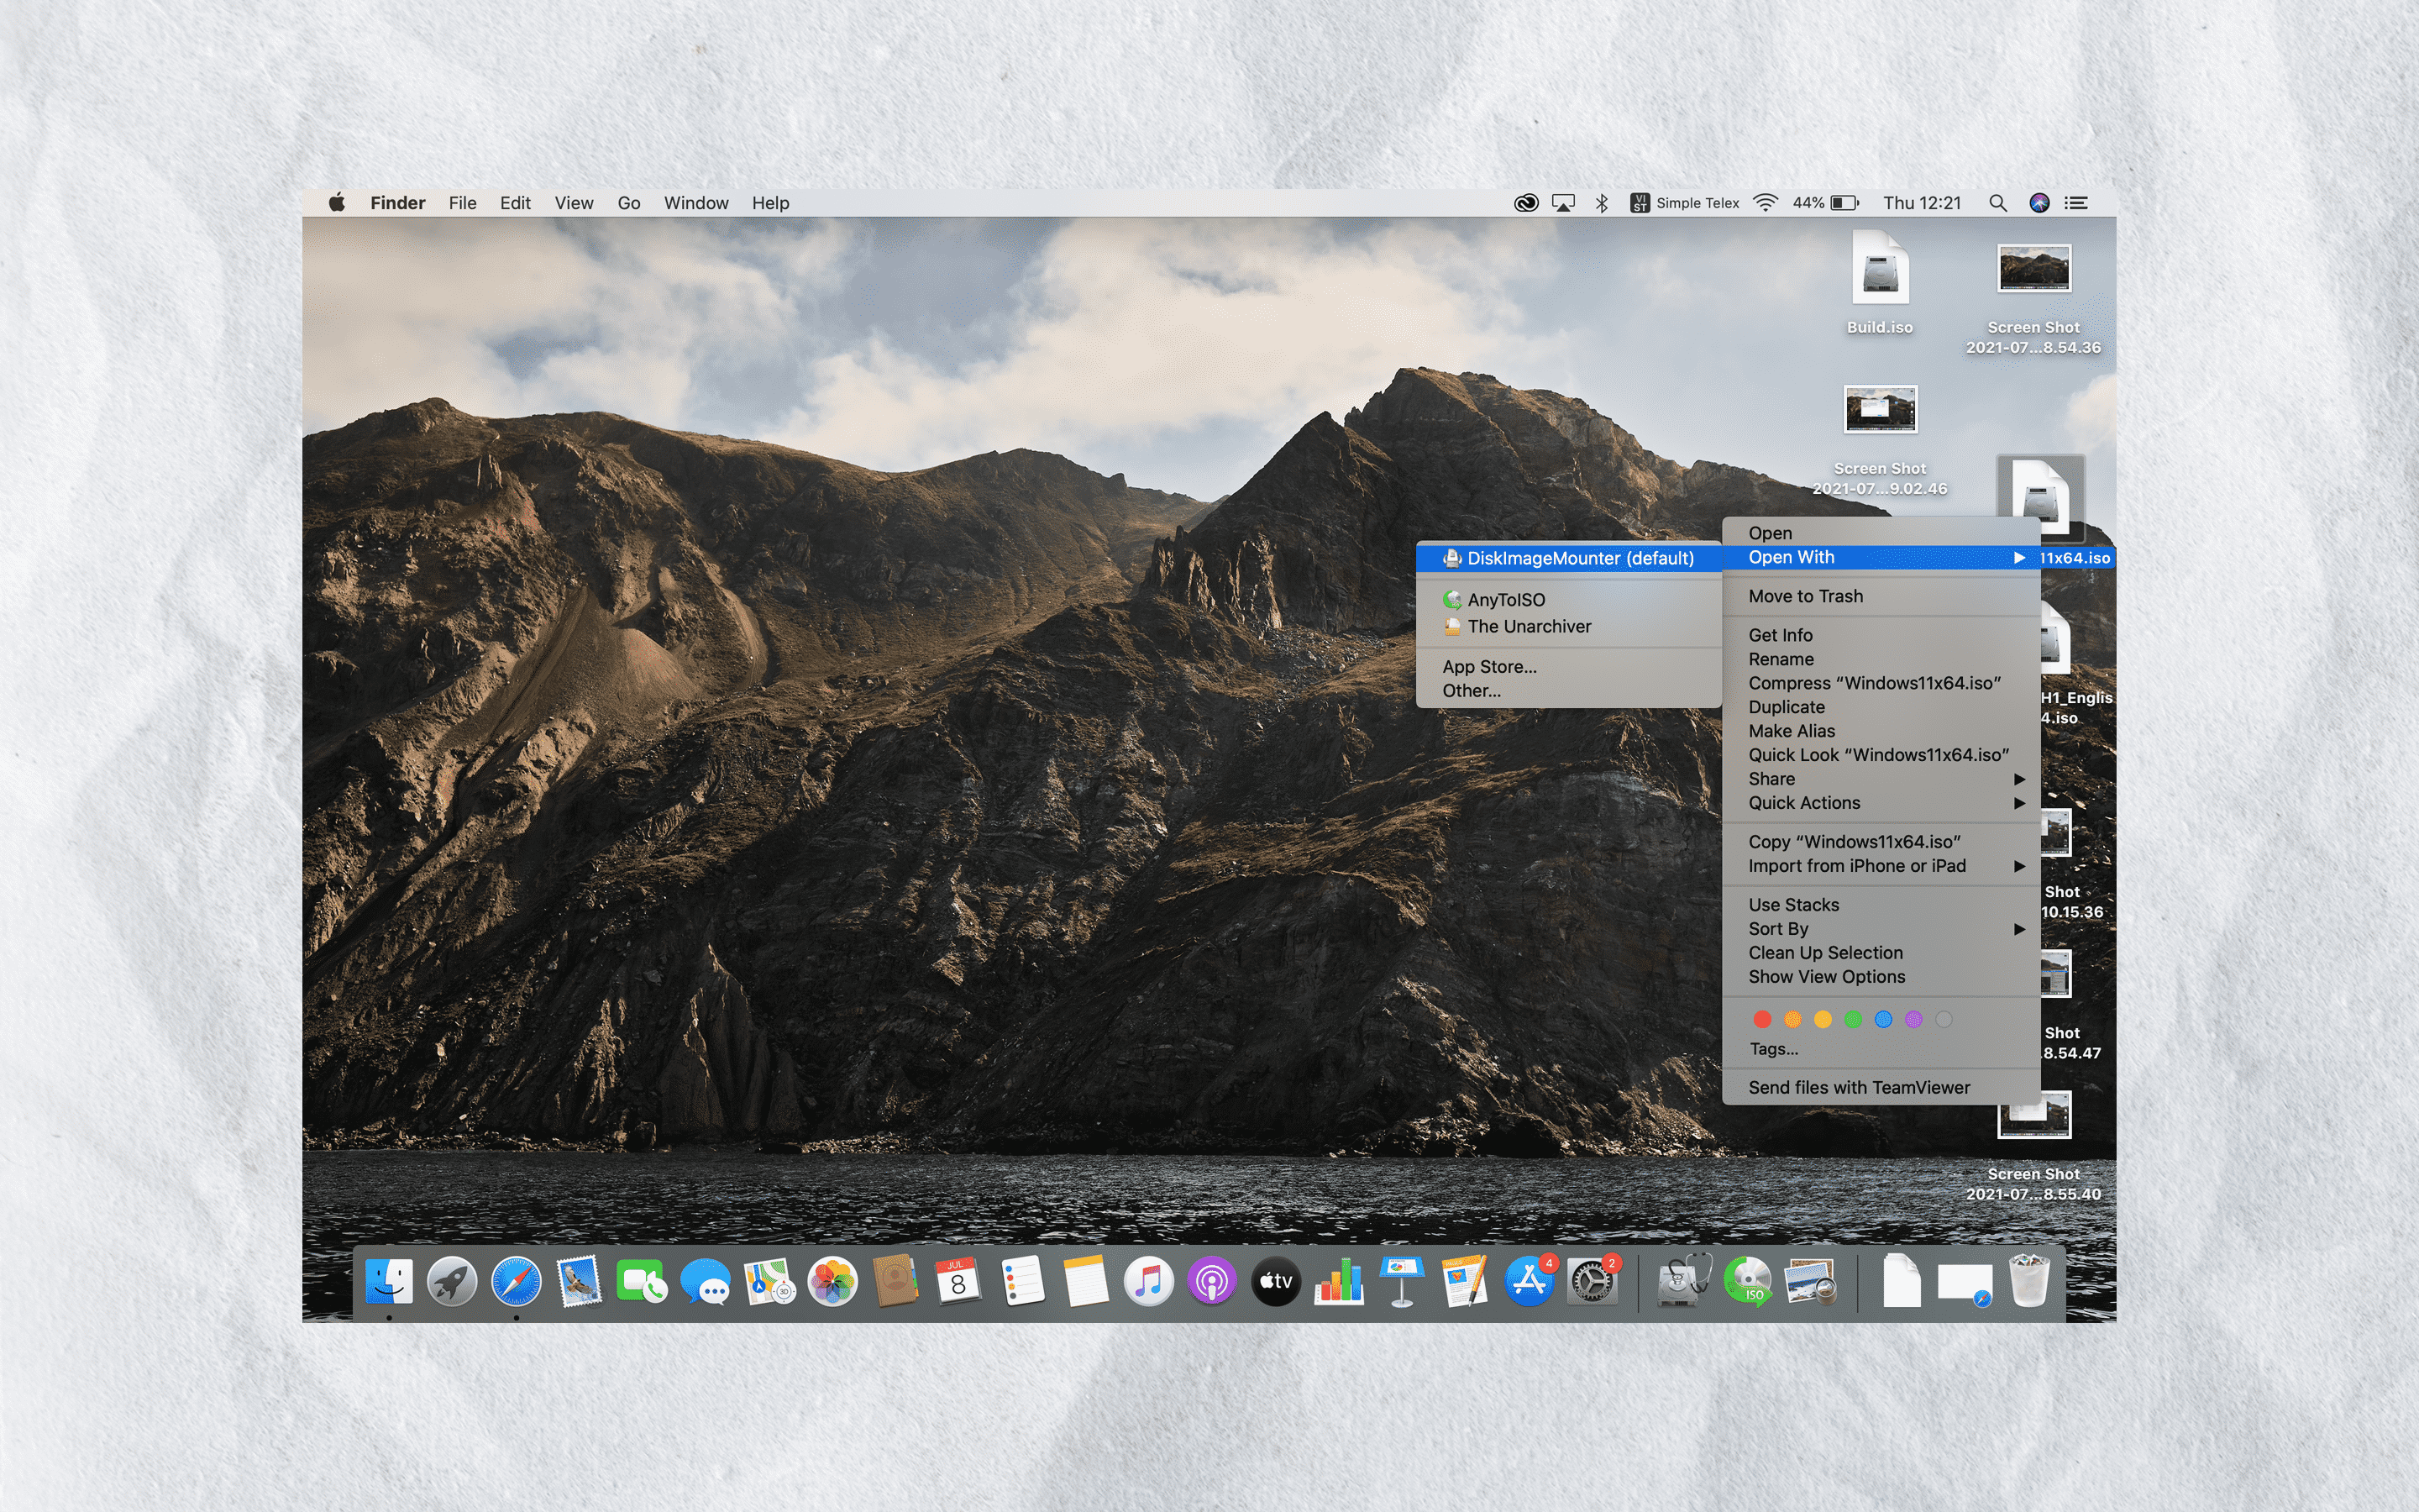This screenshot has width=2419, height=1512.
Task: Open System Preferences from the Dock
Action: click(x=1593, y=1281)
